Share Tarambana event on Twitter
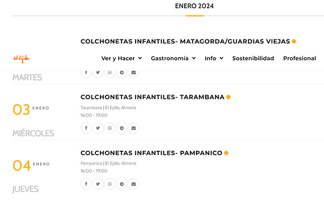324x201 pixels. click(98, 128)
